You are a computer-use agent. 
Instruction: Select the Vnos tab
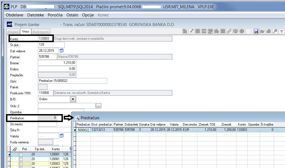tap(26, 31)
